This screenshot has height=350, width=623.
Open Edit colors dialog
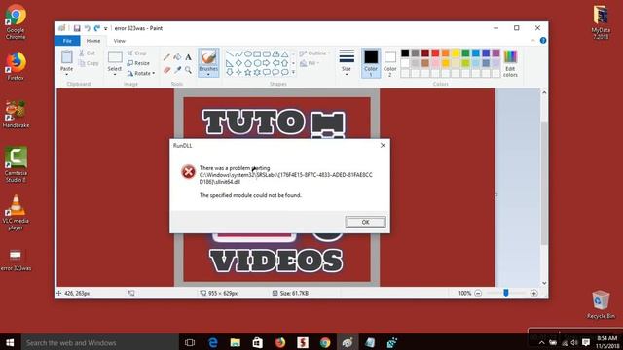point(510,62)
